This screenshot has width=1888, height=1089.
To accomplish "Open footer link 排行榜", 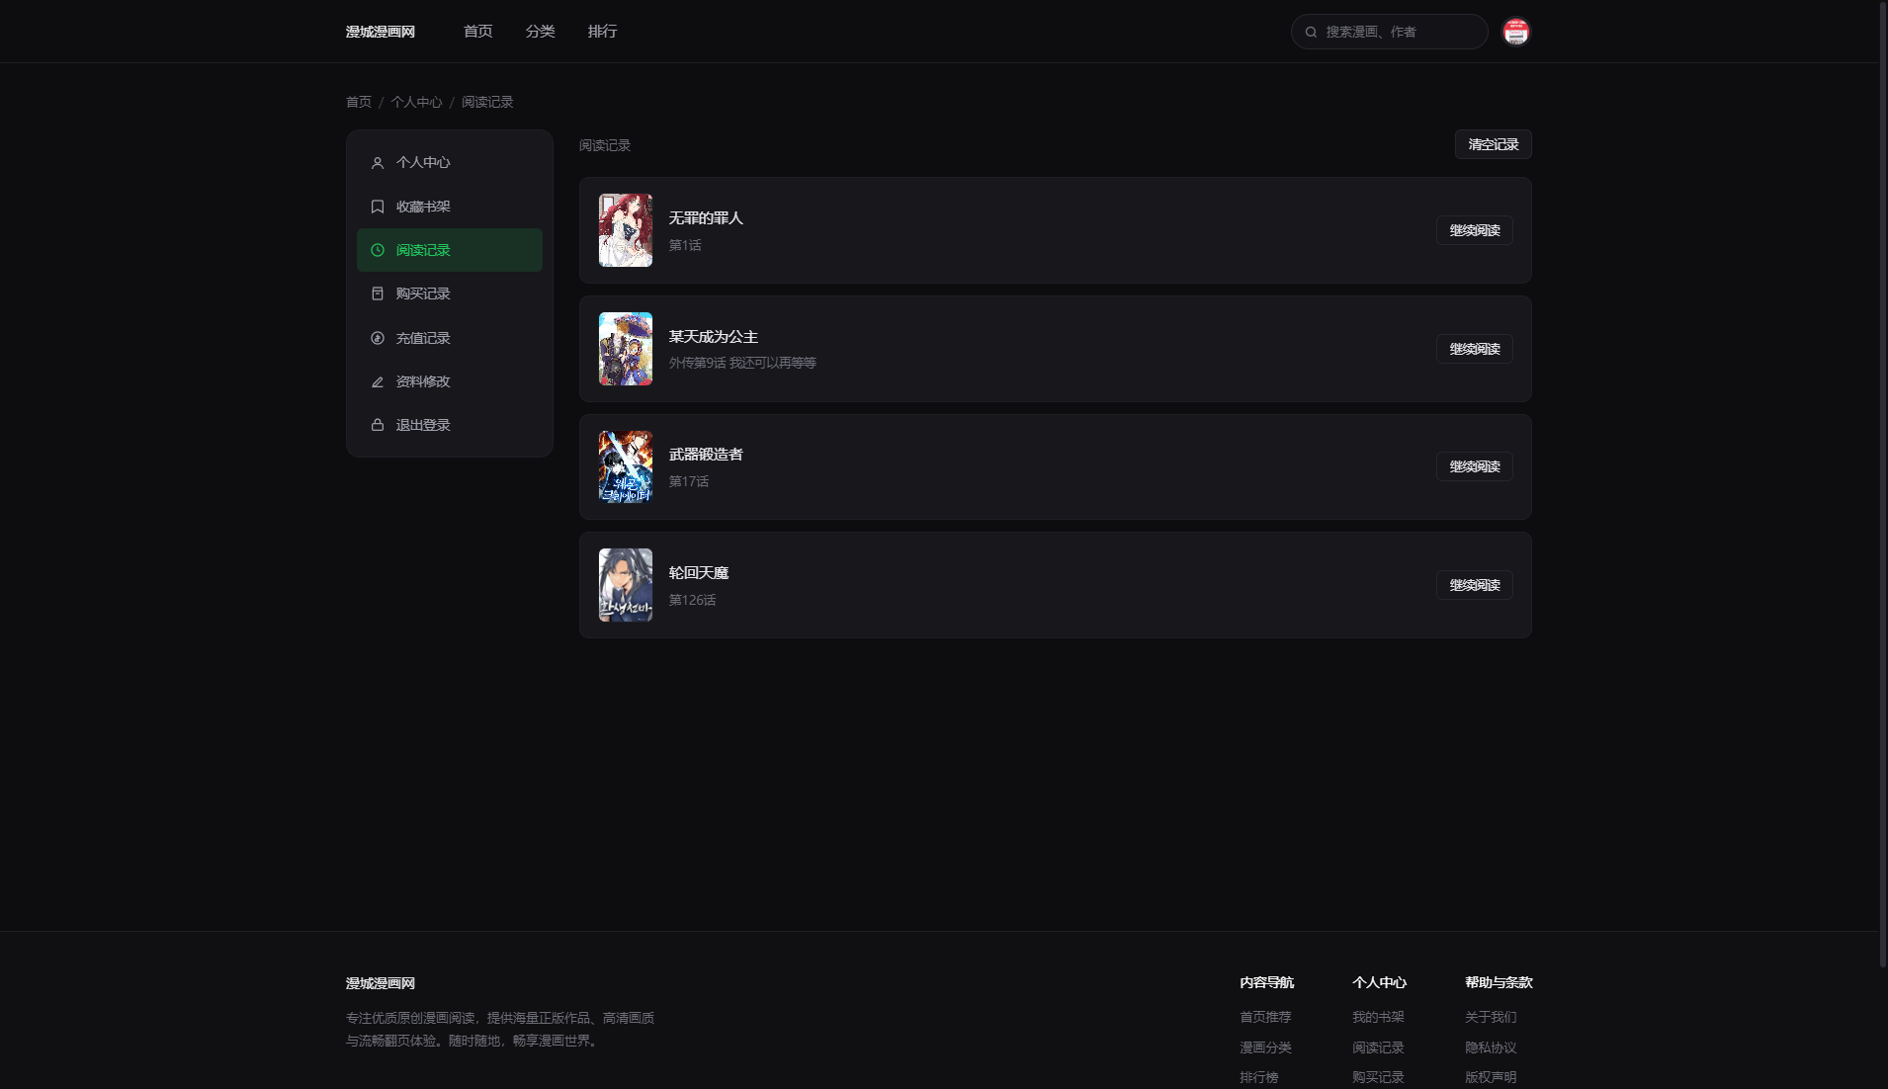I will pos(1259,1077).
